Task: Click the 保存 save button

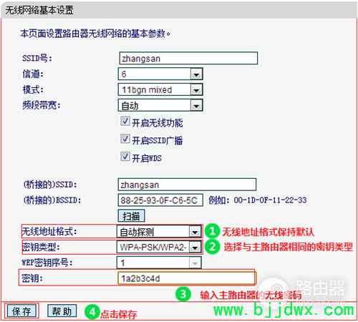Action: (21, 311)
